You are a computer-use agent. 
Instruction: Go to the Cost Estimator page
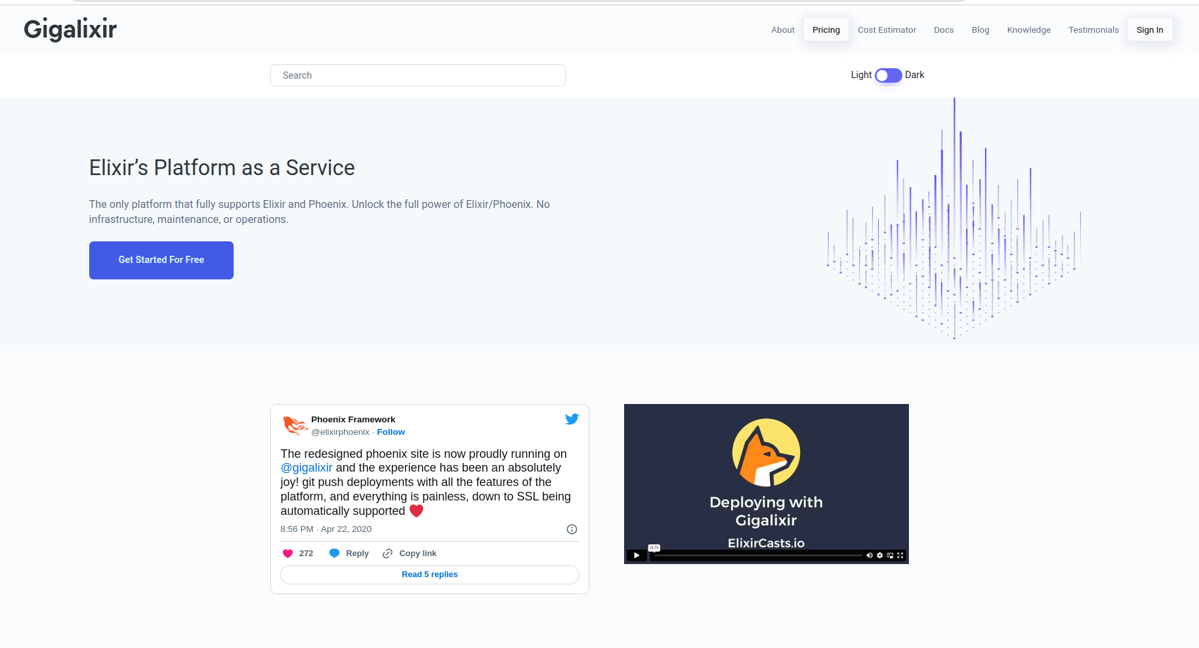click(x=887, y=30)
